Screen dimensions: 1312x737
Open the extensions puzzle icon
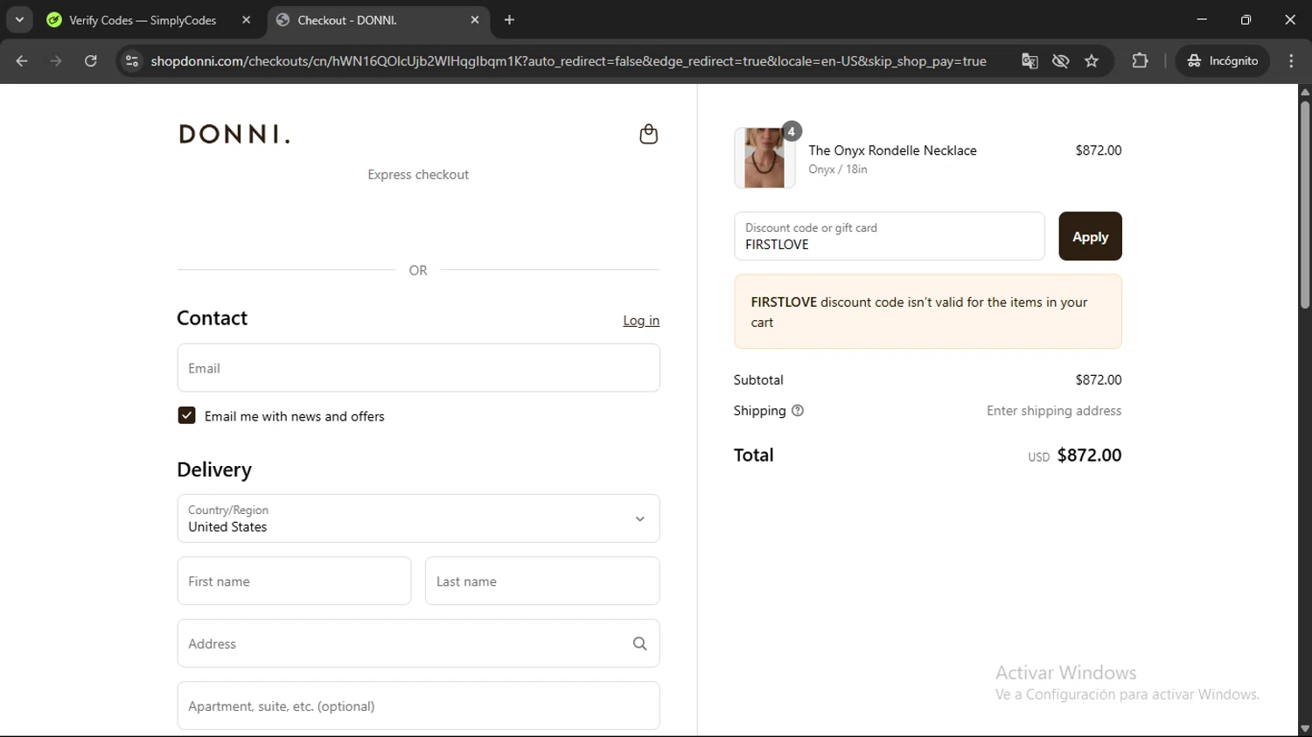point(1140,61)
